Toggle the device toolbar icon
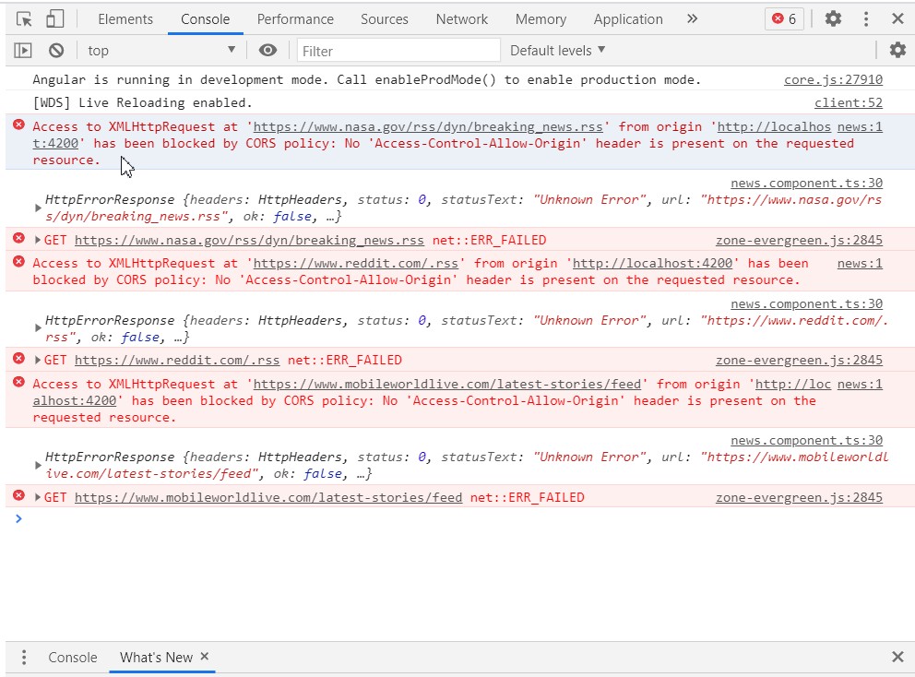 [54, 19]
